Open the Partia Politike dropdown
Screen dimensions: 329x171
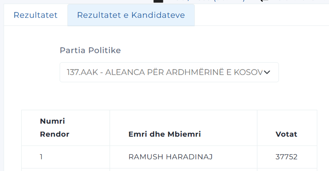169,72
